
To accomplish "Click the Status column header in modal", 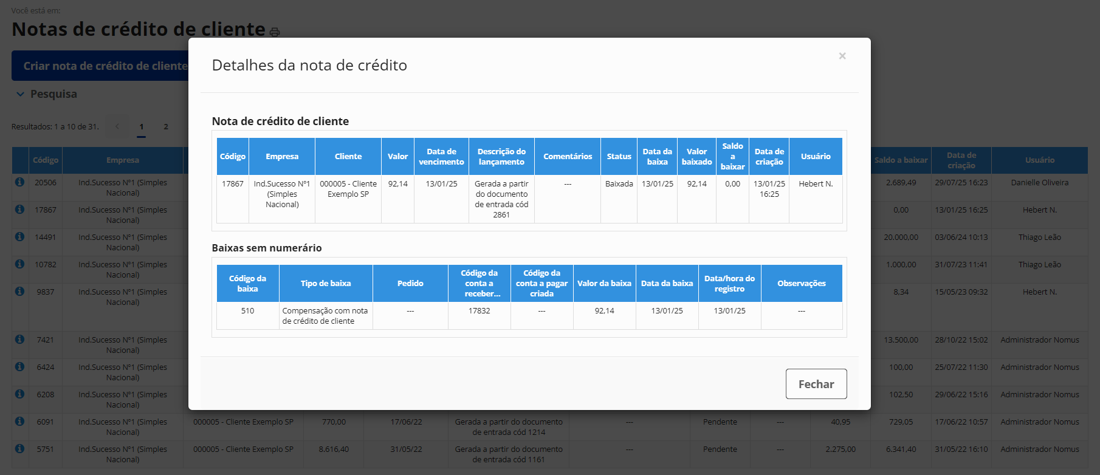I will pyautogui.click(x=619, y=157).
